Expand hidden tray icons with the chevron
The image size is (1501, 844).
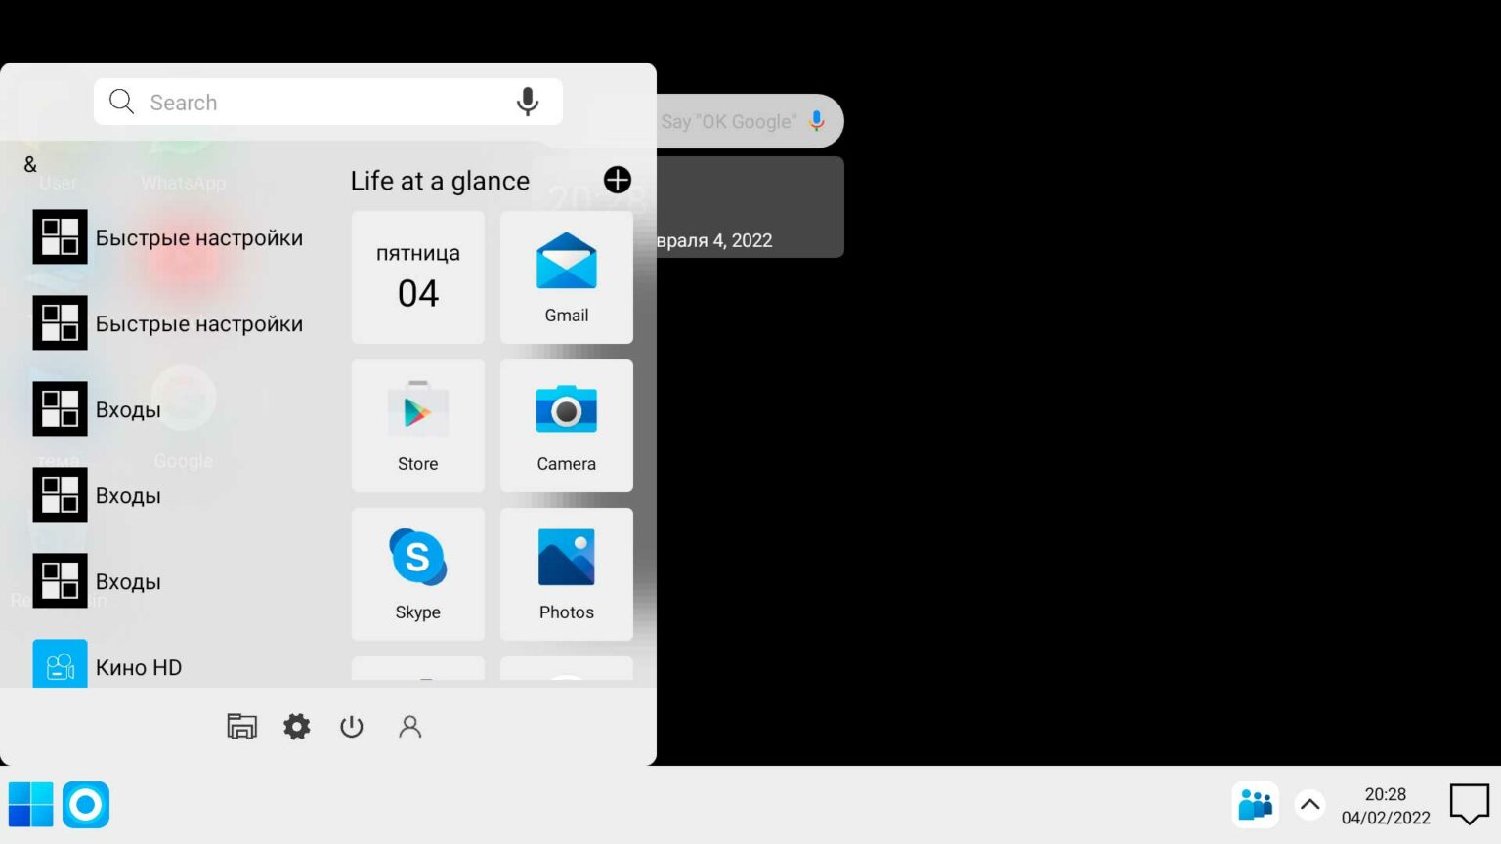click(x=1309, y=804)
